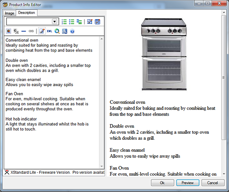Screen dimensions: 229x192
Task: Select the Description tab
Action: (27, 13)
